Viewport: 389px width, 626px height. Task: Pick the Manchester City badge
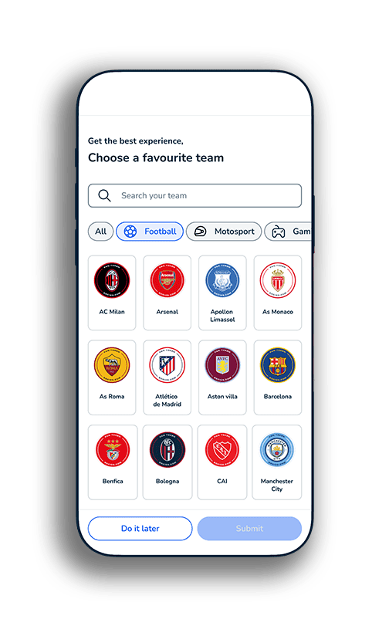pyautogui.click(x=277, y=449)
